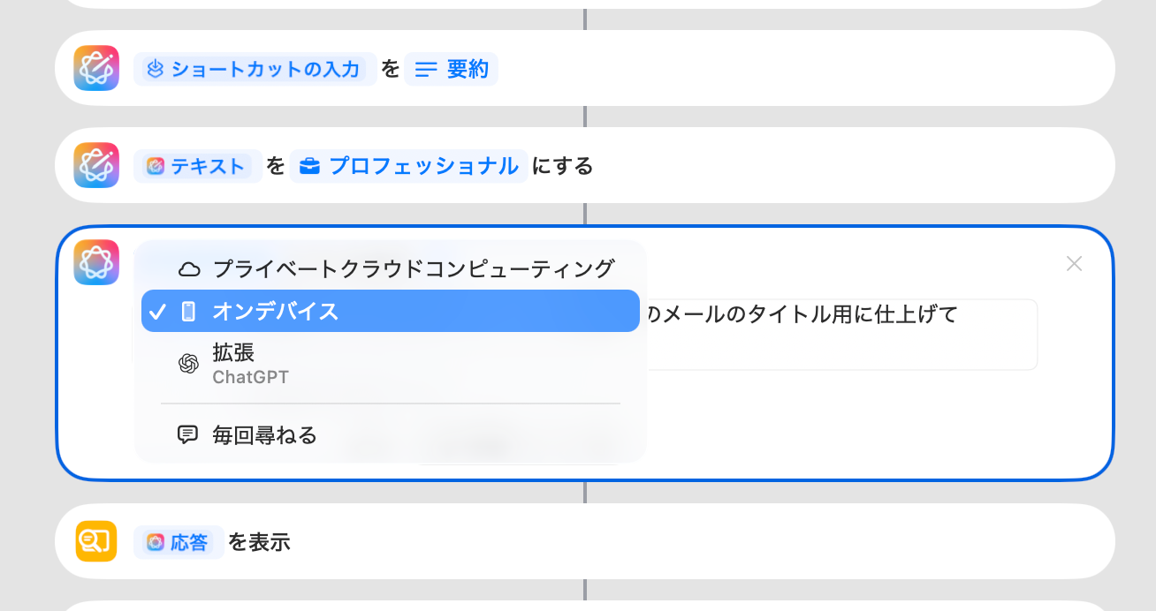Click phone icon beside オンデバイス
This screenshot has width=1156, height=611.
tap(188, 311)
